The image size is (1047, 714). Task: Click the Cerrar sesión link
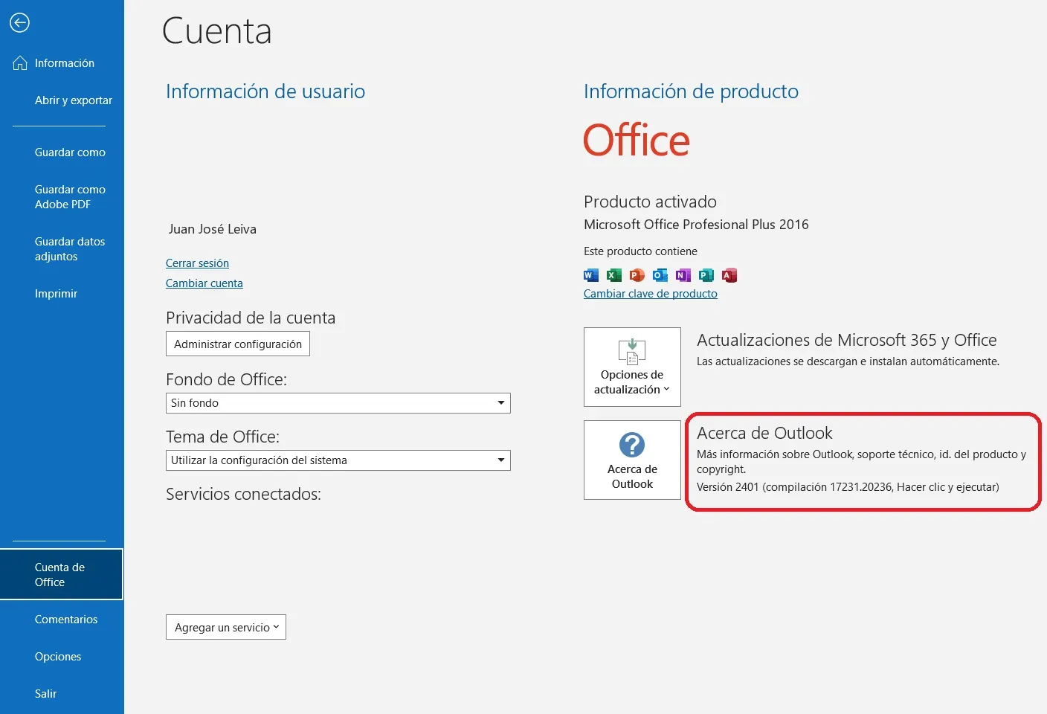tap(197, 263)
